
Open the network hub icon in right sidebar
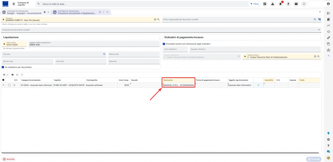328,50
